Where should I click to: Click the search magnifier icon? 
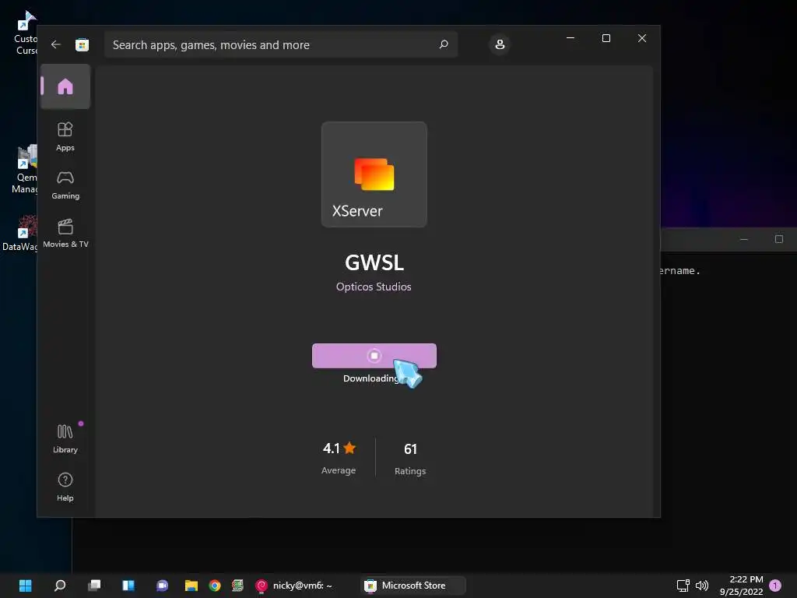(x=444, y=44)
